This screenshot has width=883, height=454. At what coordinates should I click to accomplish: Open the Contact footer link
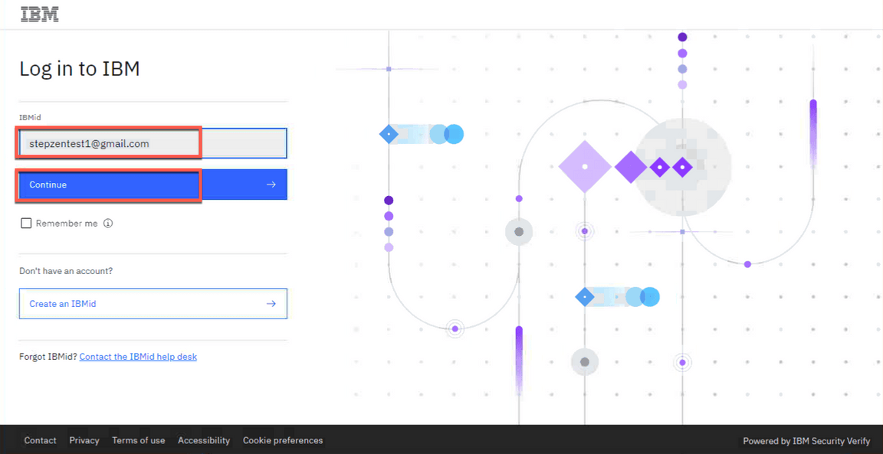click(x=40, y=440)
